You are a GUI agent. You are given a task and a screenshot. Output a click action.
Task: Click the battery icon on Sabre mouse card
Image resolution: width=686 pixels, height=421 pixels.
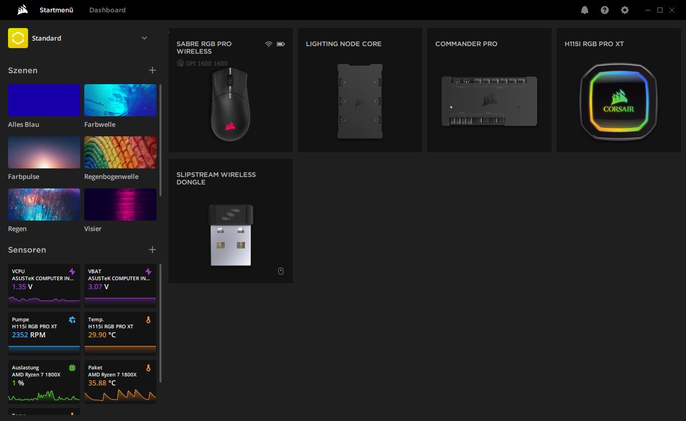[280, 44]
